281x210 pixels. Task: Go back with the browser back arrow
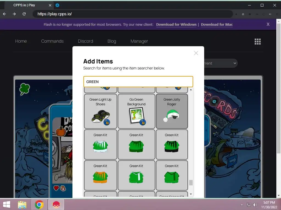pyautogui.click(x=4, y=14)
